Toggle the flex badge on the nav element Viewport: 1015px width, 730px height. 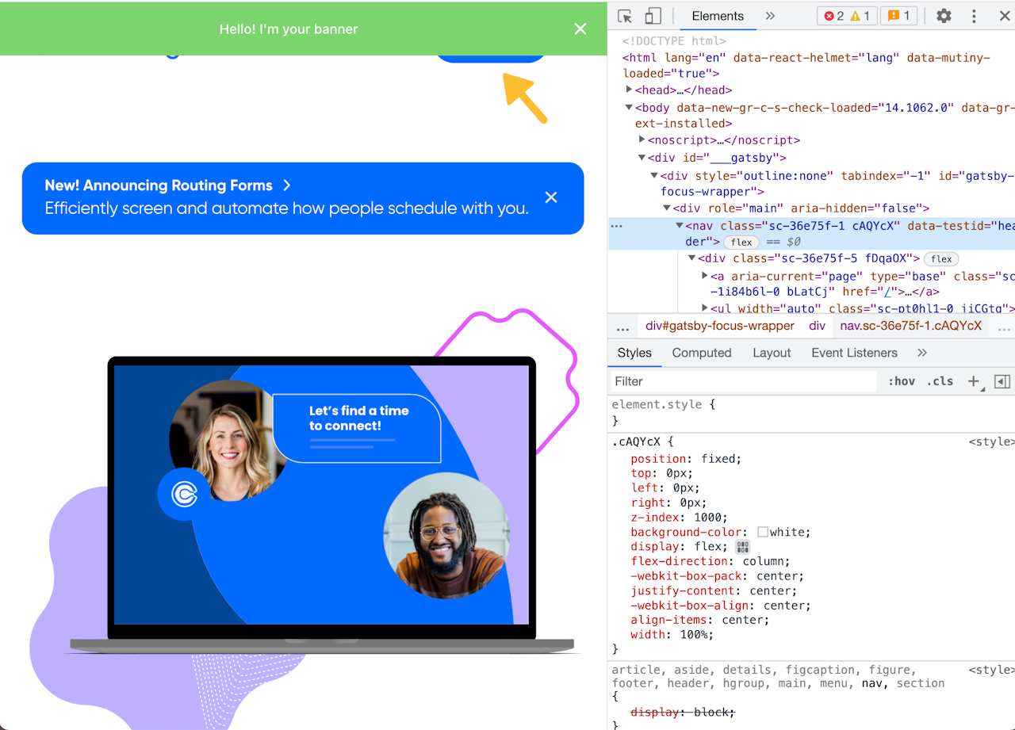click(741, 242)
